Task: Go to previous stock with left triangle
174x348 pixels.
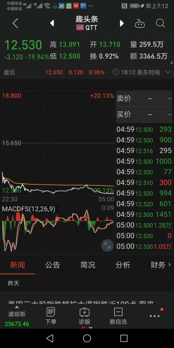Action: (52, 23)
